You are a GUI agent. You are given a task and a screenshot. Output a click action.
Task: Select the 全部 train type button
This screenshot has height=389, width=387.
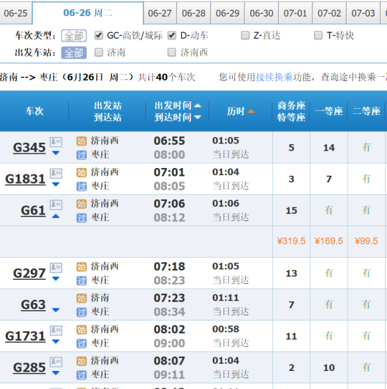(x=74, y=36)
